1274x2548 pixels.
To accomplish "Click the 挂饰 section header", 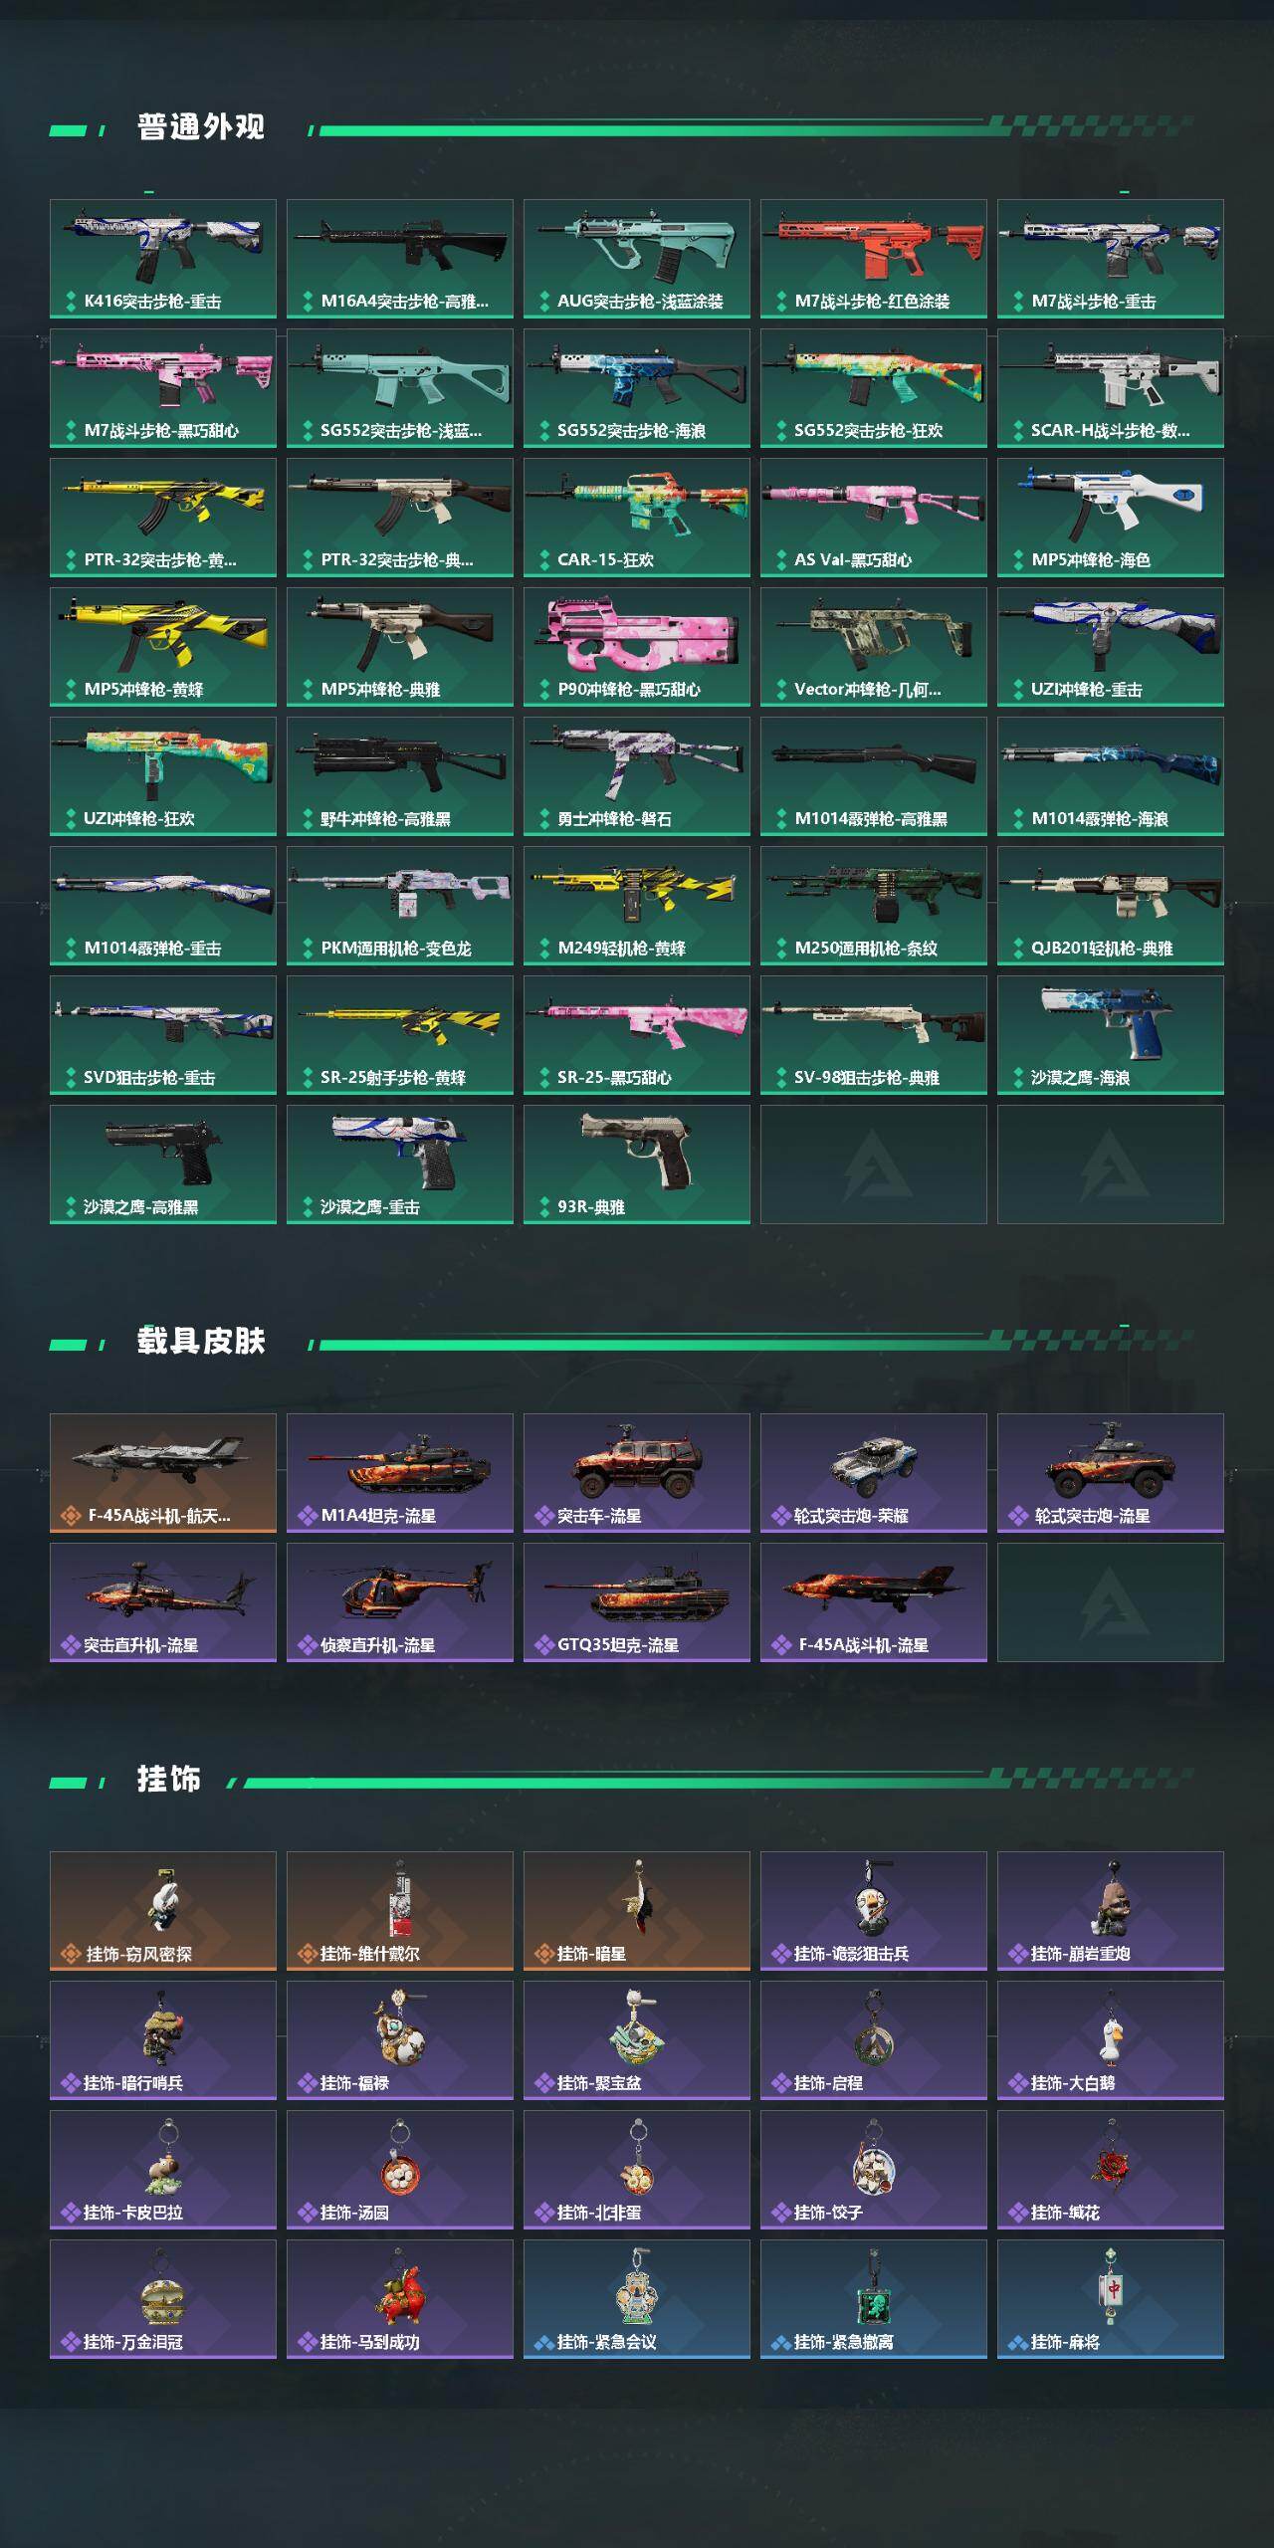I will tap(169, 1780).
